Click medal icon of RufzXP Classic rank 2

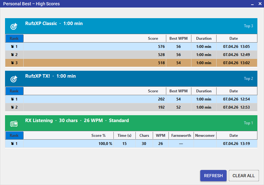coord(12,55)
